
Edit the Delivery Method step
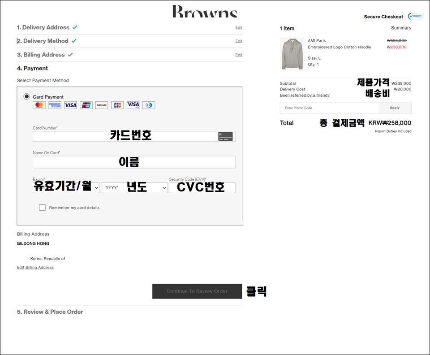239,41
